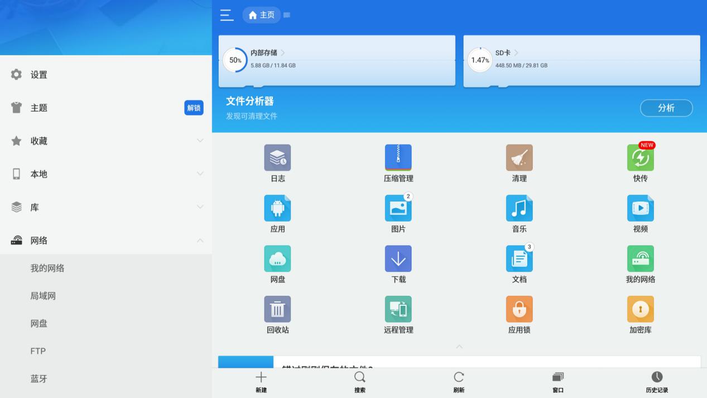Open the 文档 documents category
Screen dimensions: 707x398
[x=520, y=258]
